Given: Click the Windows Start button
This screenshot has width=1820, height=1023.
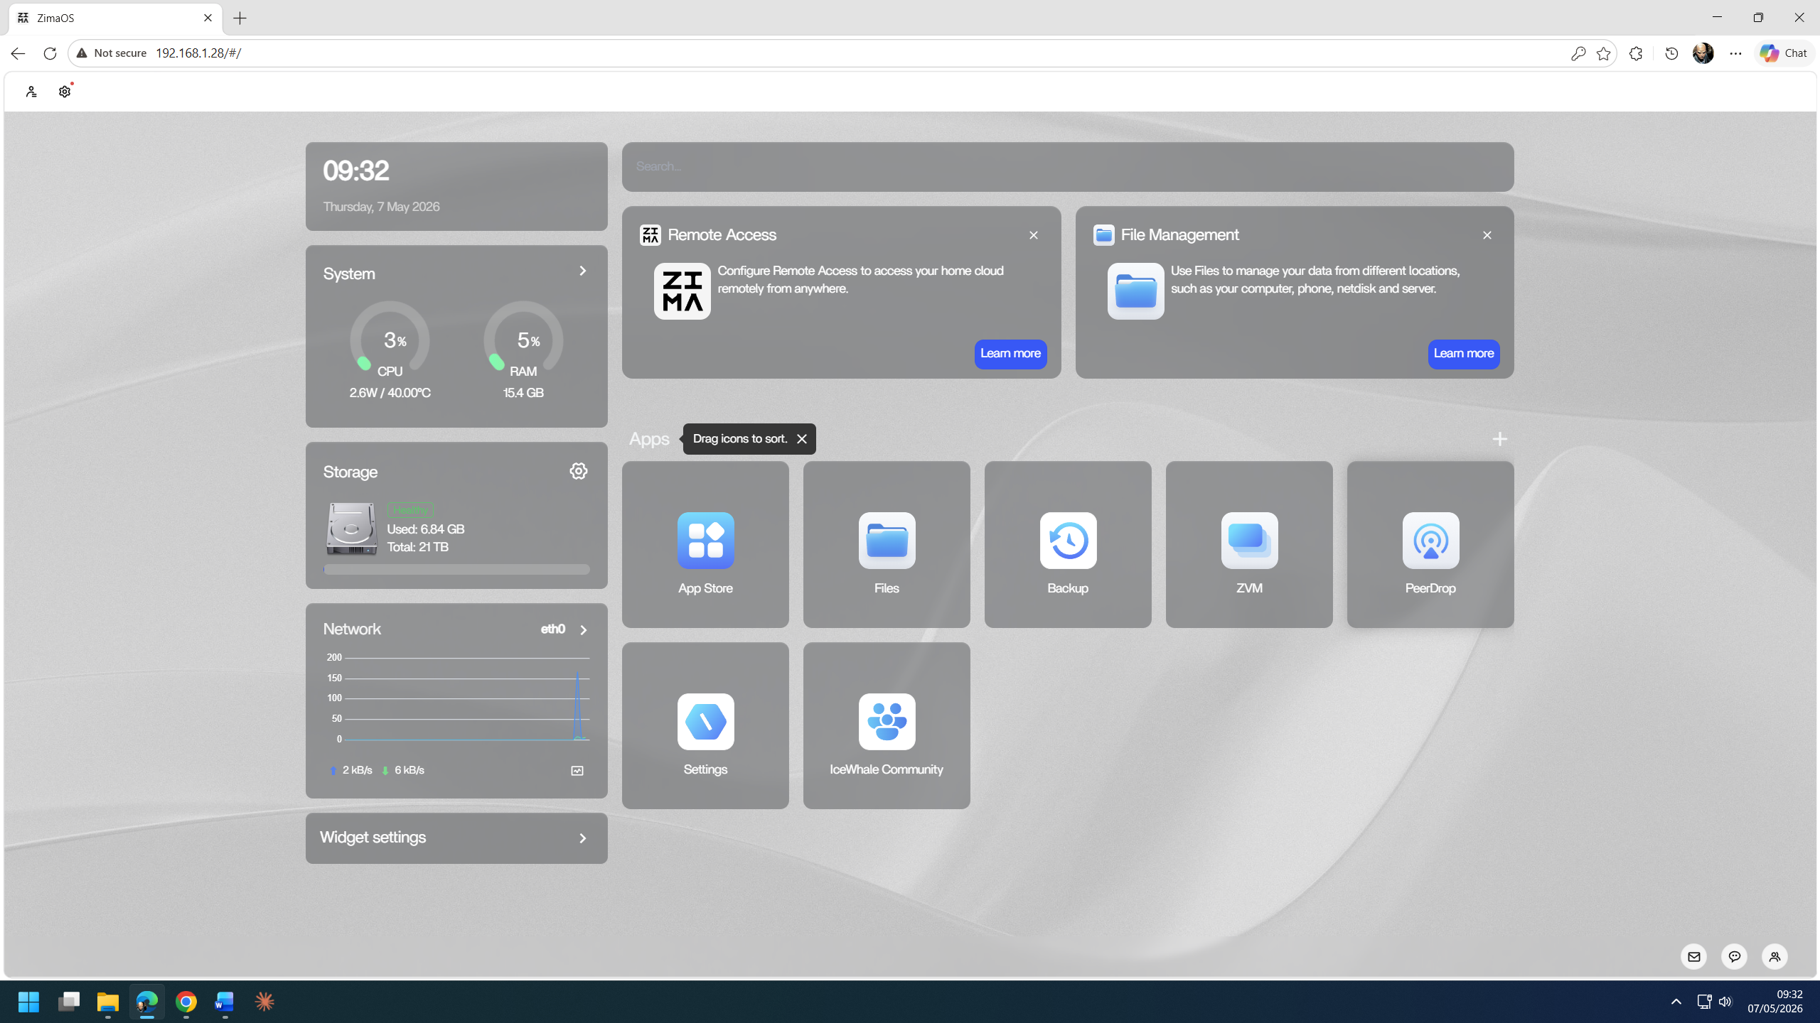Looking at the screenshot, I should coord(28,1002).
